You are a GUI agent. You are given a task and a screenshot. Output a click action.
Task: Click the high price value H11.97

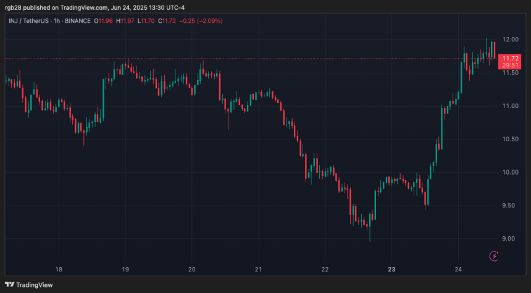point(126,21)
